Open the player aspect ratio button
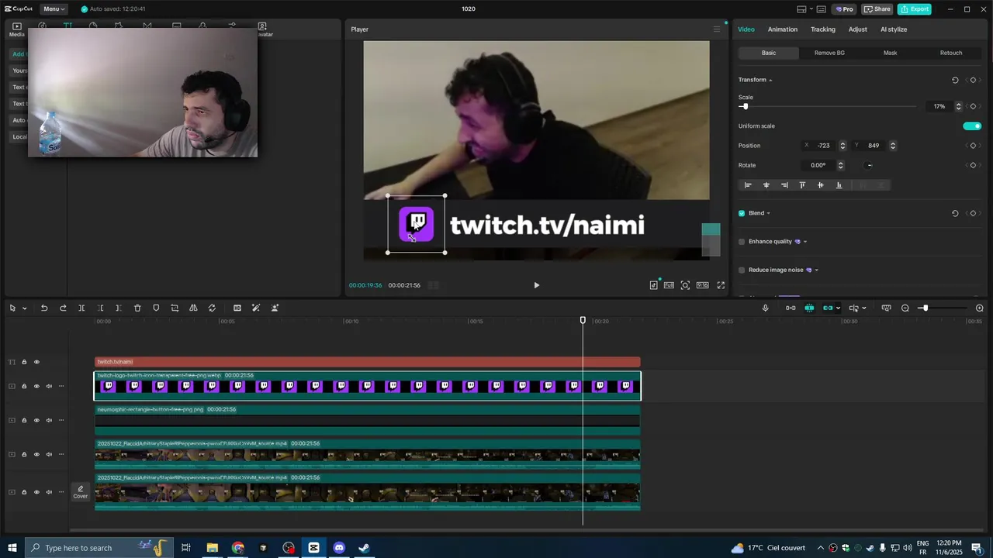The height and width of the screenshot is (558, 993). (703, 285)
